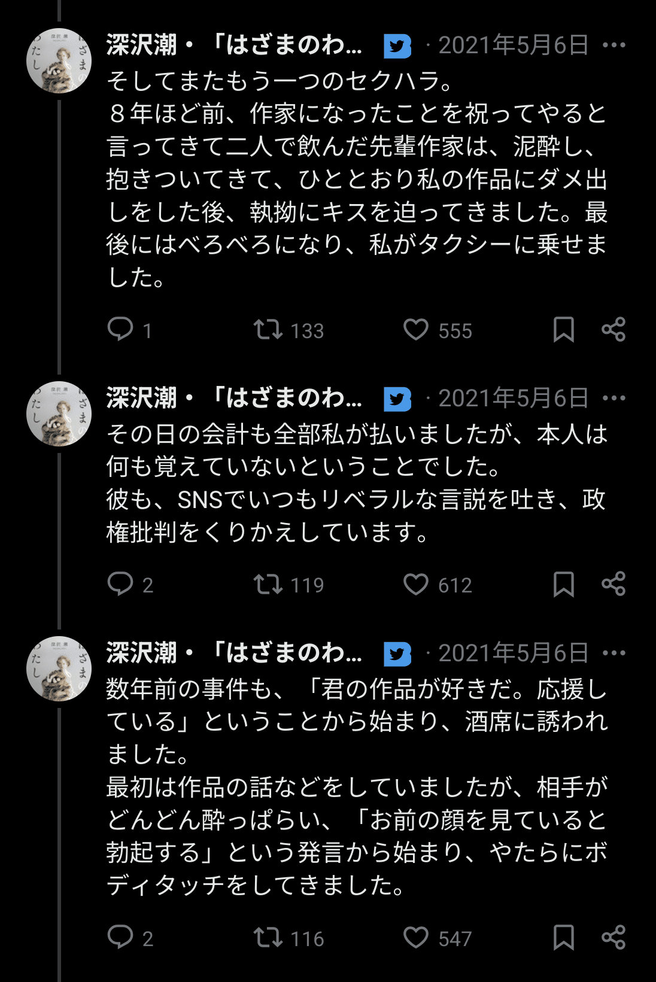Like the first post with 555 likes
656x982 pixels.
click(416, 329)
